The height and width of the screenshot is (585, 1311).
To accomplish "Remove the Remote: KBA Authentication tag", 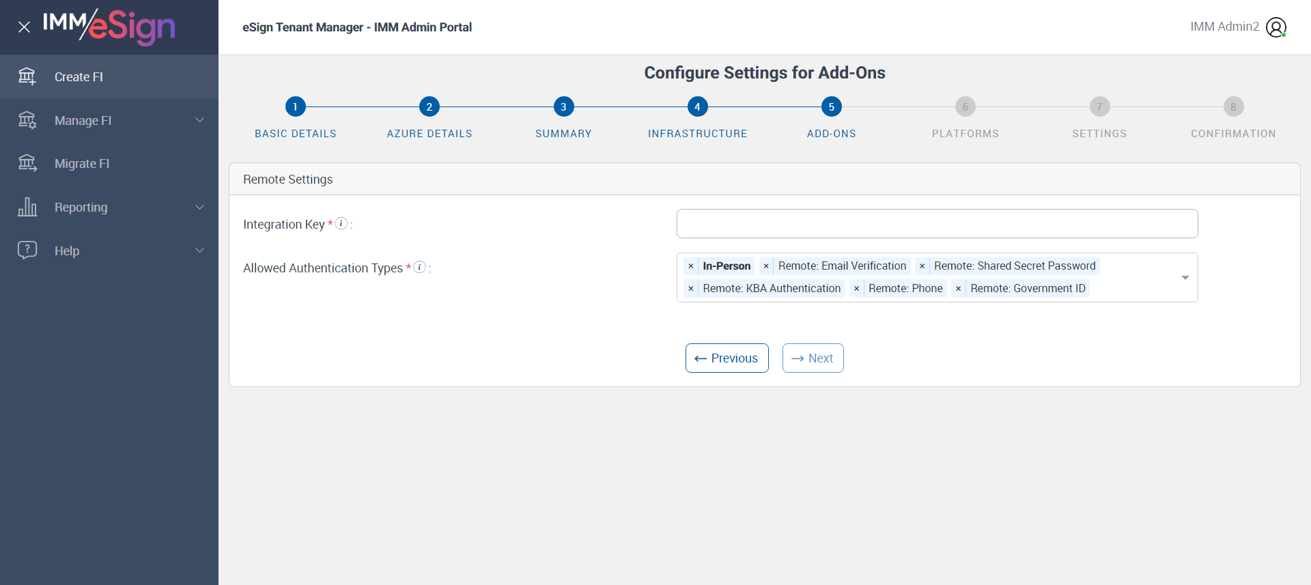I will [x=691, y=289].
